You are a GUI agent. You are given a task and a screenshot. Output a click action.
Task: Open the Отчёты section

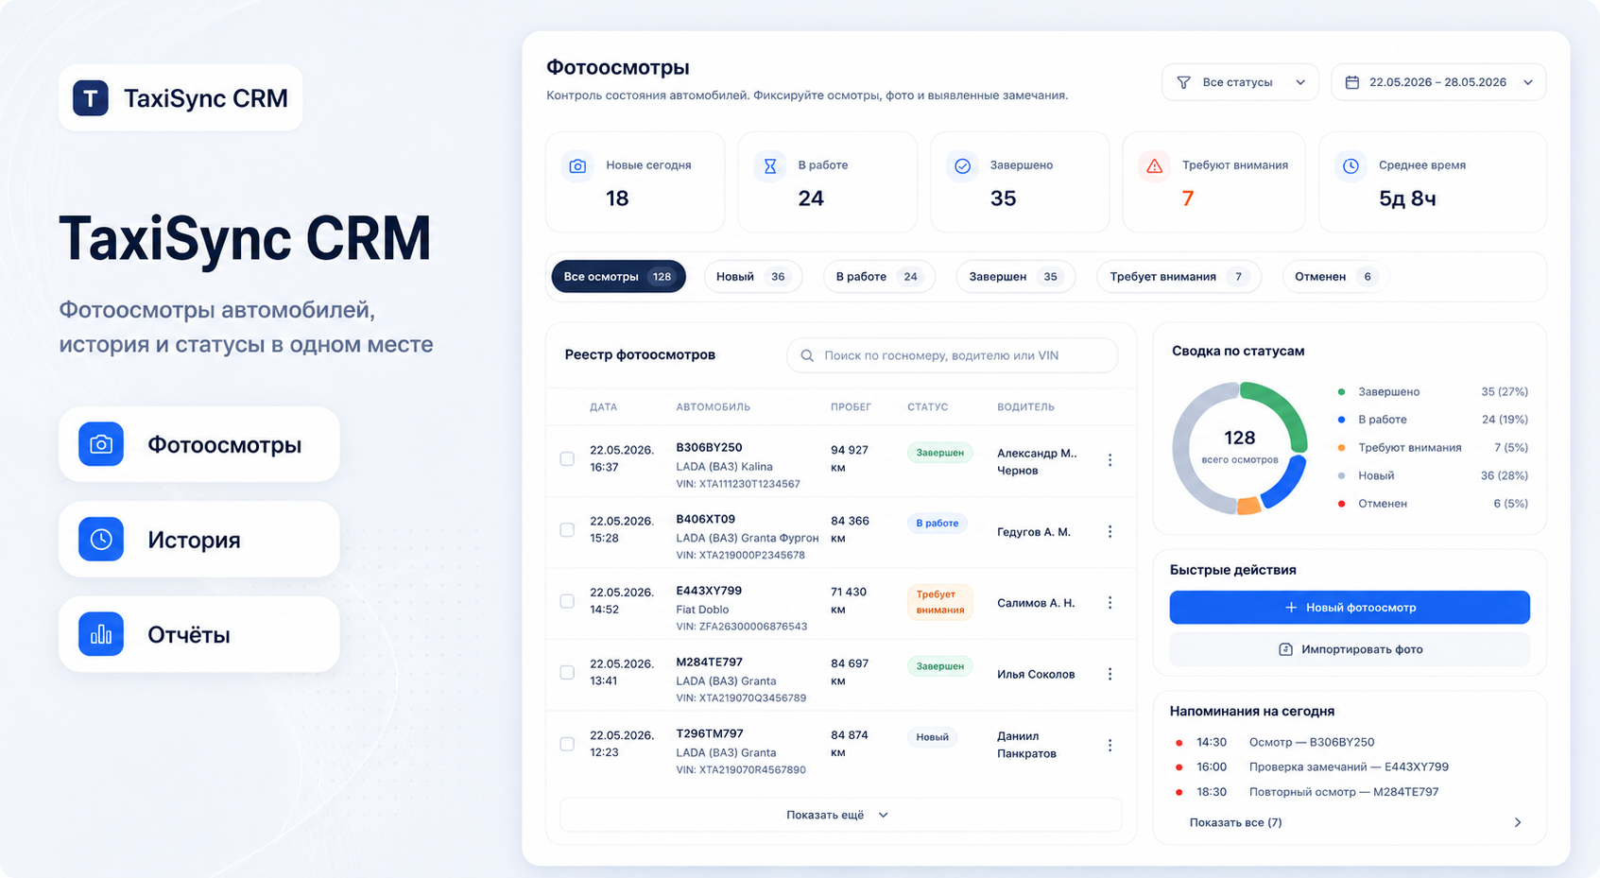199,634
